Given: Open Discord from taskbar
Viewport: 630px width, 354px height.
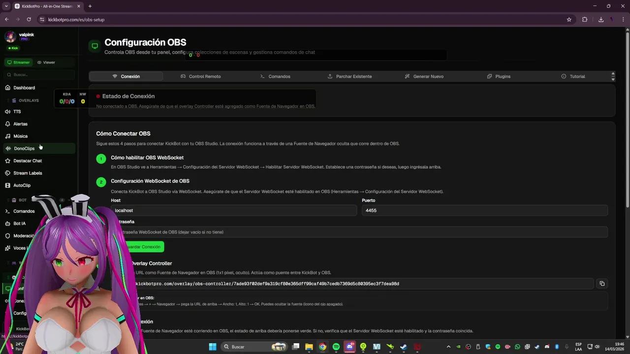Looking at the screenshot, I should (x=350, y=347).
